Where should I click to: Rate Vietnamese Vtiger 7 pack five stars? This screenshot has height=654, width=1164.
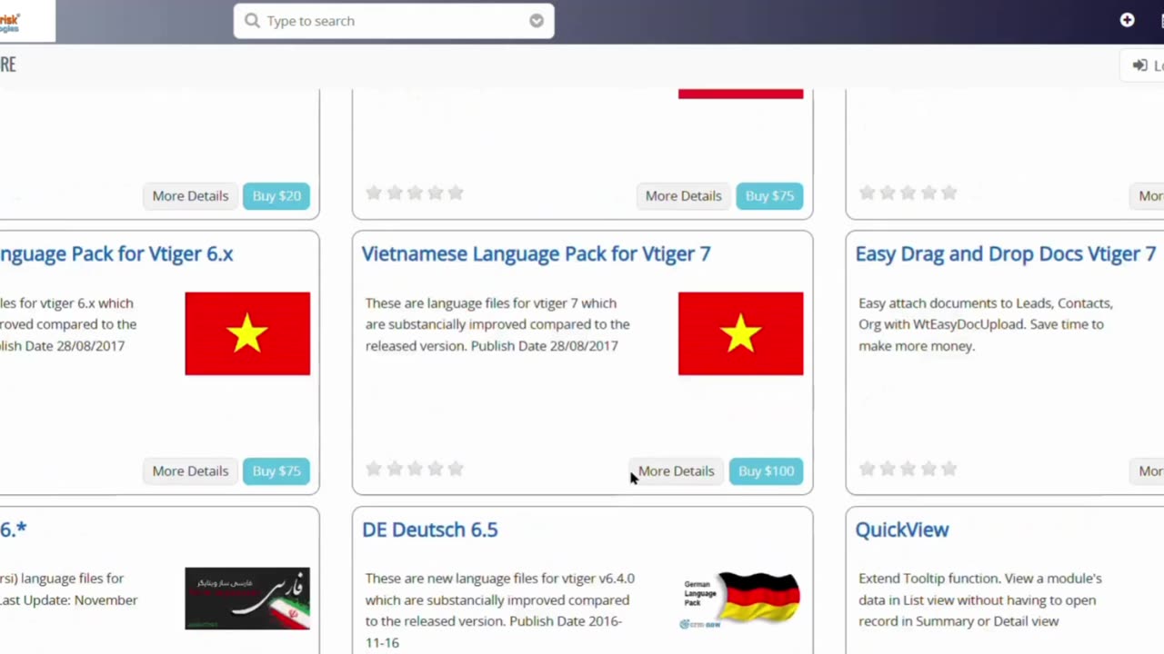point(456,469)
